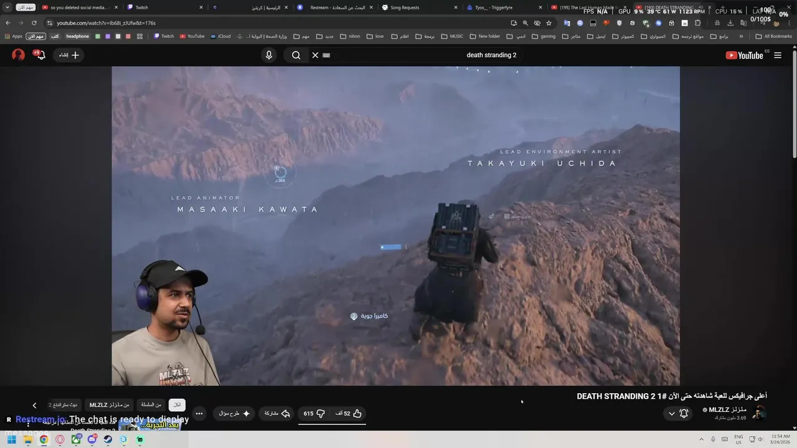Open the Windows Start button
797x448 pixels.
(x=11, y=439)
